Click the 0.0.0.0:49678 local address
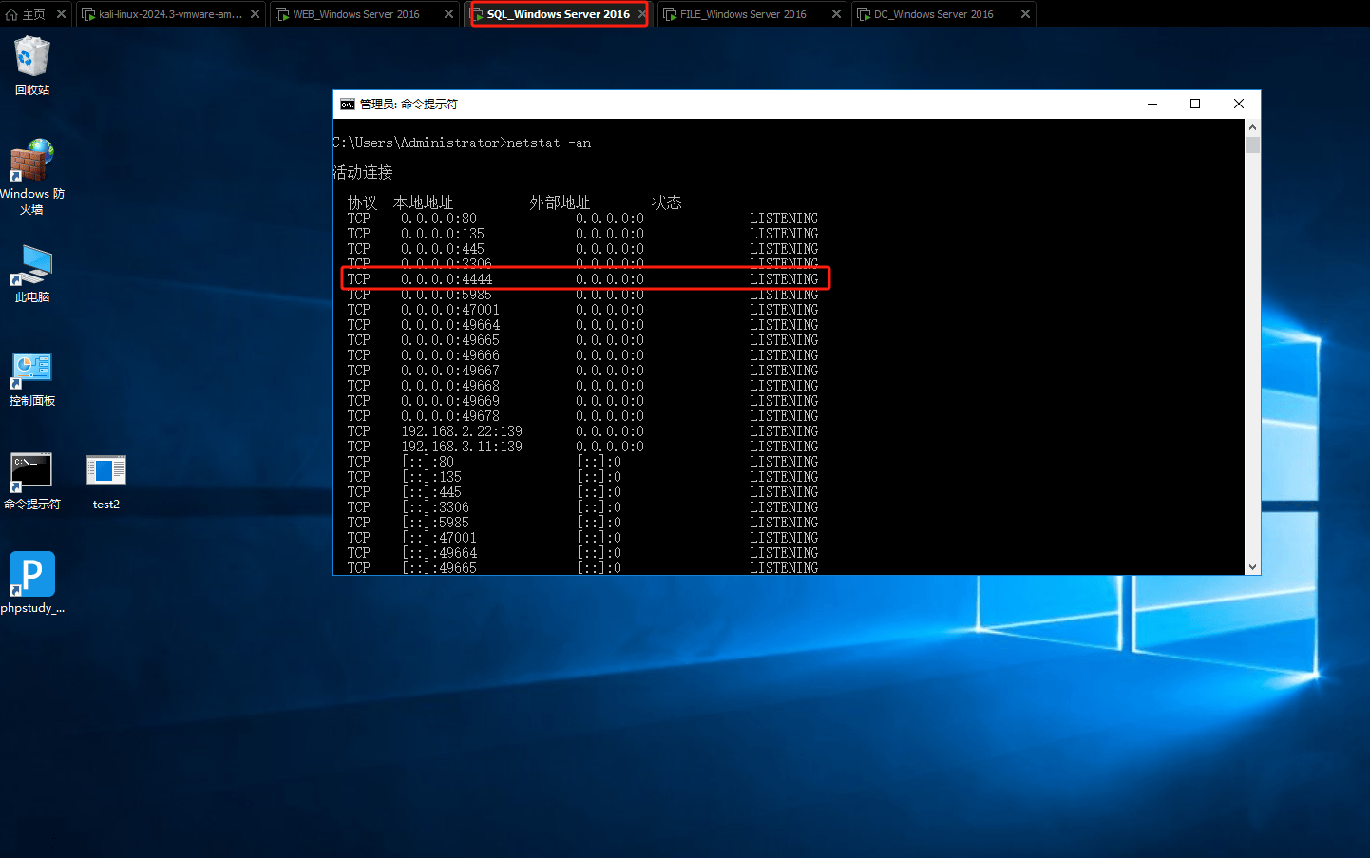The image size is (1370, 858). click(x=450, y=416)
